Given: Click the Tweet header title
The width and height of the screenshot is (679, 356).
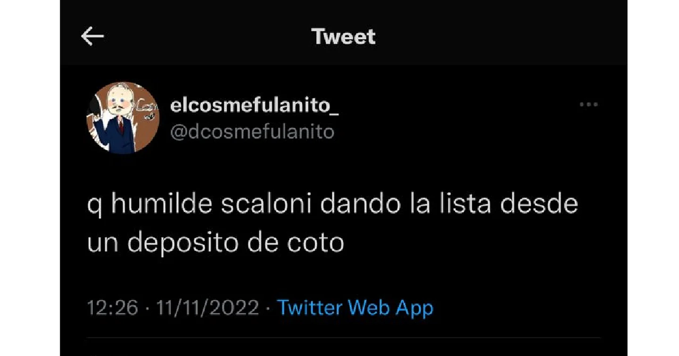Looking at the screenshot, I should (343, 37).
